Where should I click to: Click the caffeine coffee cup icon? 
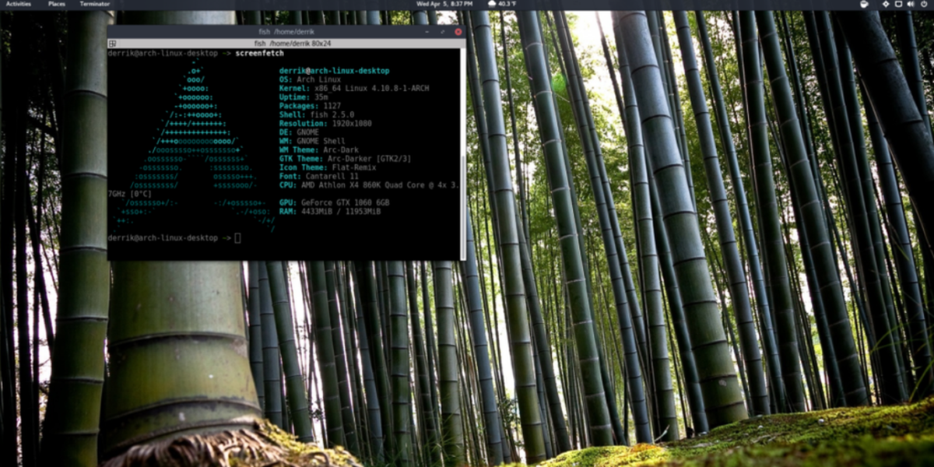click(862, 5)
